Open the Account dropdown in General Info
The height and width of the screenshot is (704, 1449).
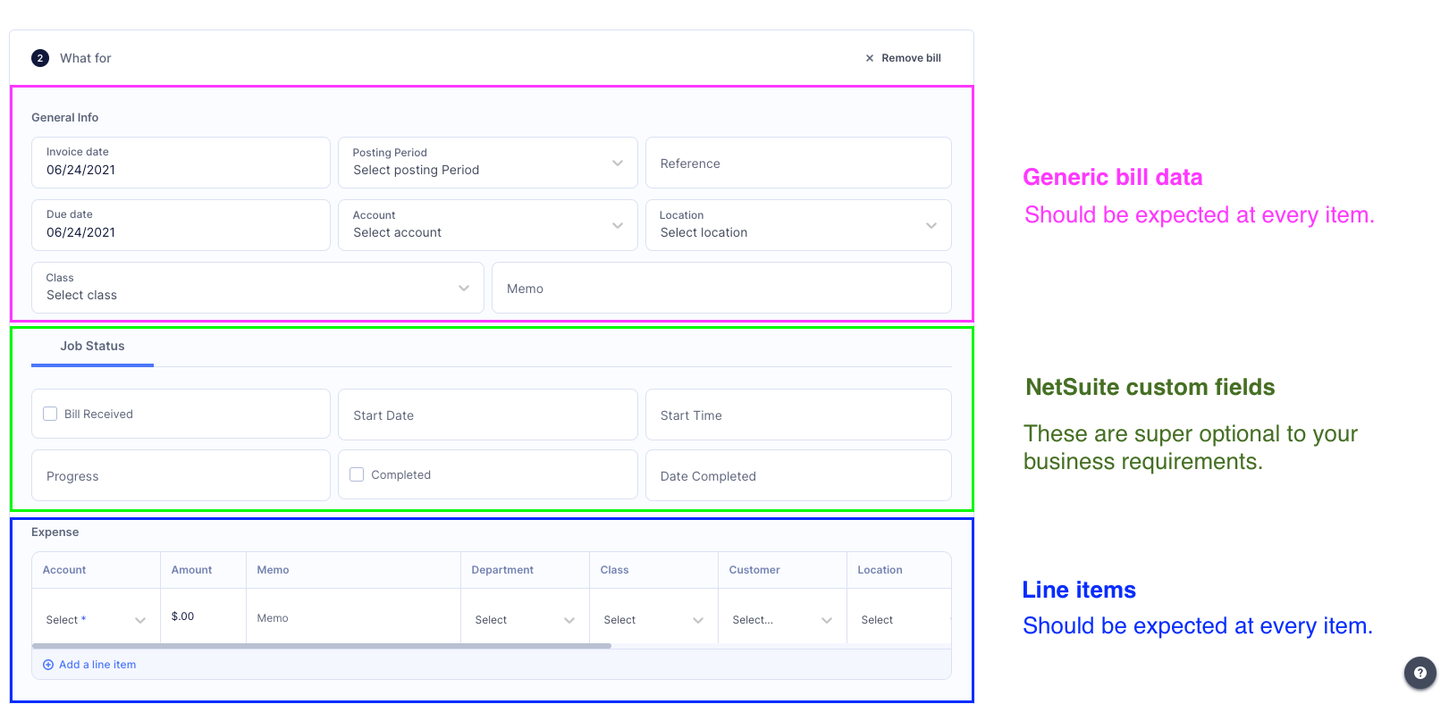[487, 225]
